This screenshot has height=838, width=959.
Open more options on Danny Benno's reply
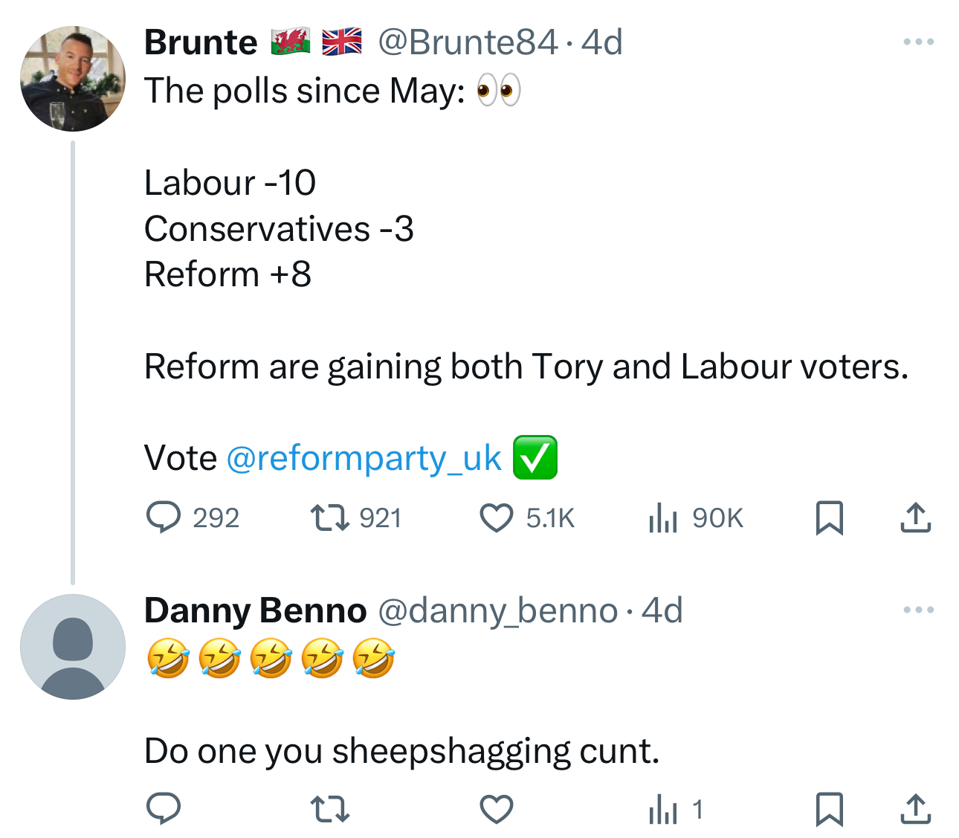click(918, 610)
